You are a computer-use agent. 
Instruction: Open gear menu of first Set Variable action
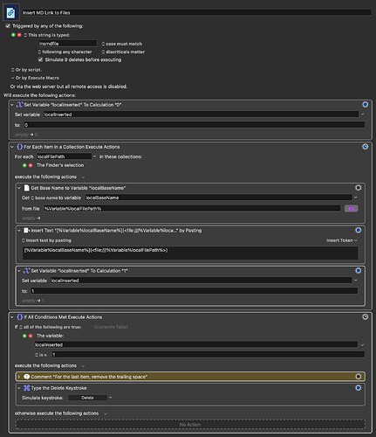(365, 104)
